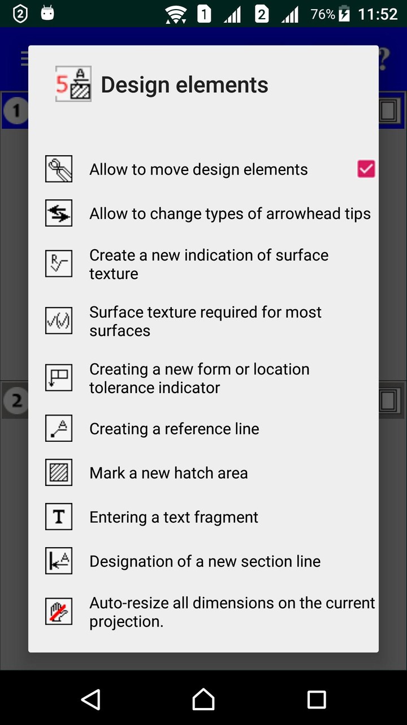Screen dimensions: 407x725
Task: Select Allow to change types of arrowhead tips
Action: click(230, 214)
